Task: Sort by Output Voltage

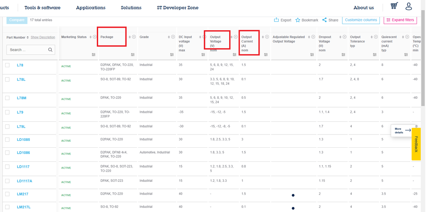Action: tap(232, 37)
